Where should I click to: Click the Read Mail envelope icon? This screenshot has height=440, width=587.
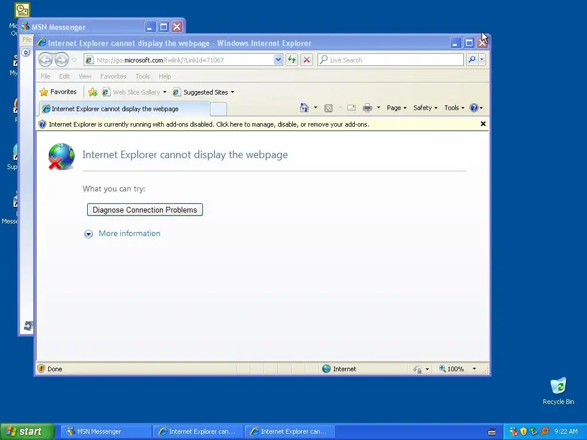point(351,108)
